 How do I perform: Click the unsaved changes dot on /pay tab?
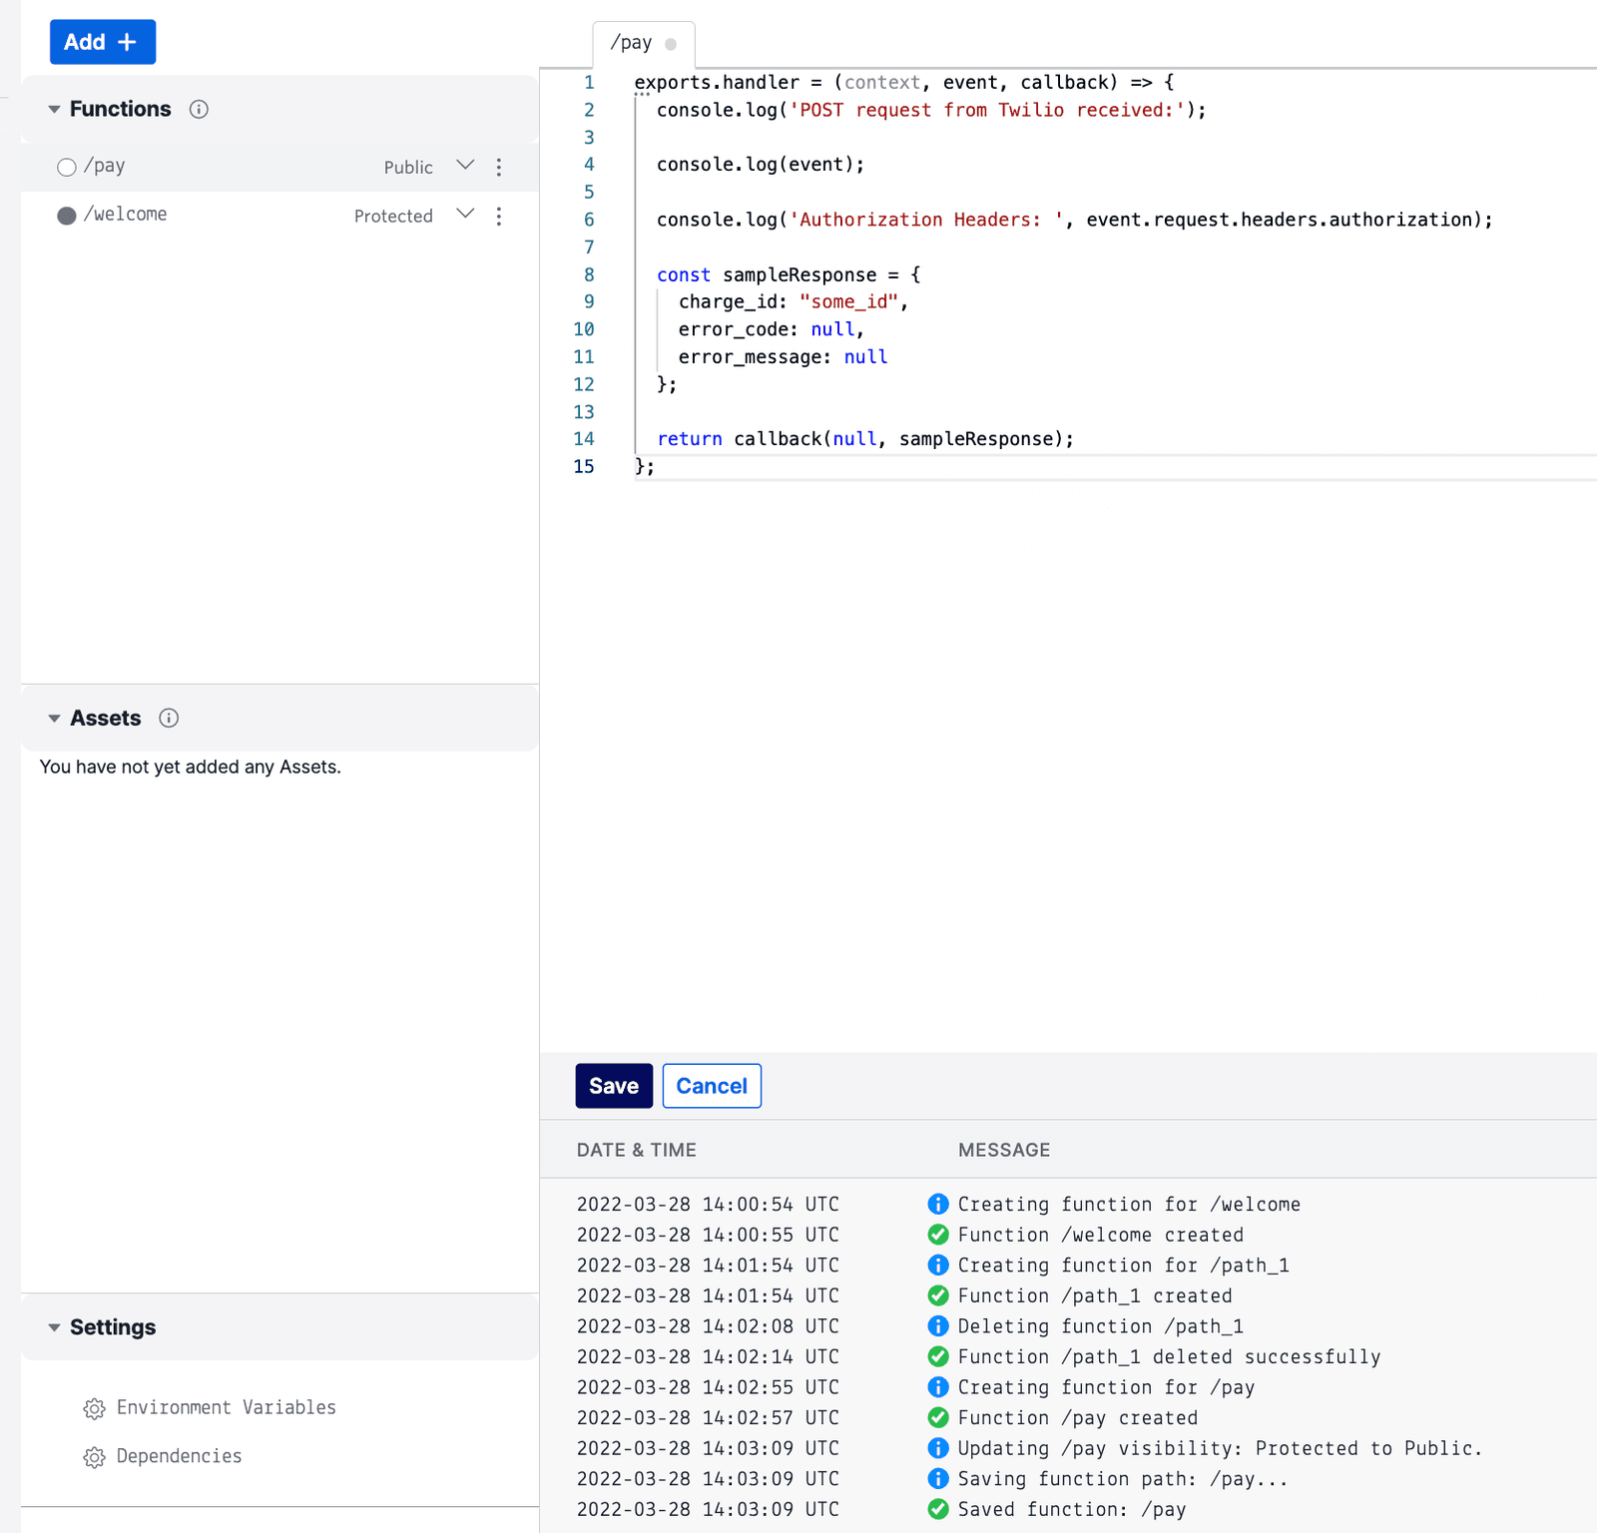(670, 44)
